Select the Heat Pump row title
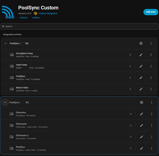Screen dimensions: 159x156 [22, 65]
